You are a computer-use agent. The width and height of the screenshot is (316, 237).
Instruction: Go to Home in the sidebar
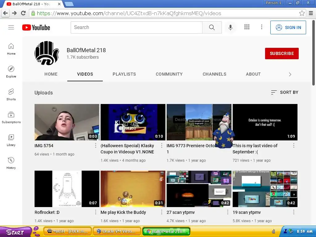(x=11, y=49)
